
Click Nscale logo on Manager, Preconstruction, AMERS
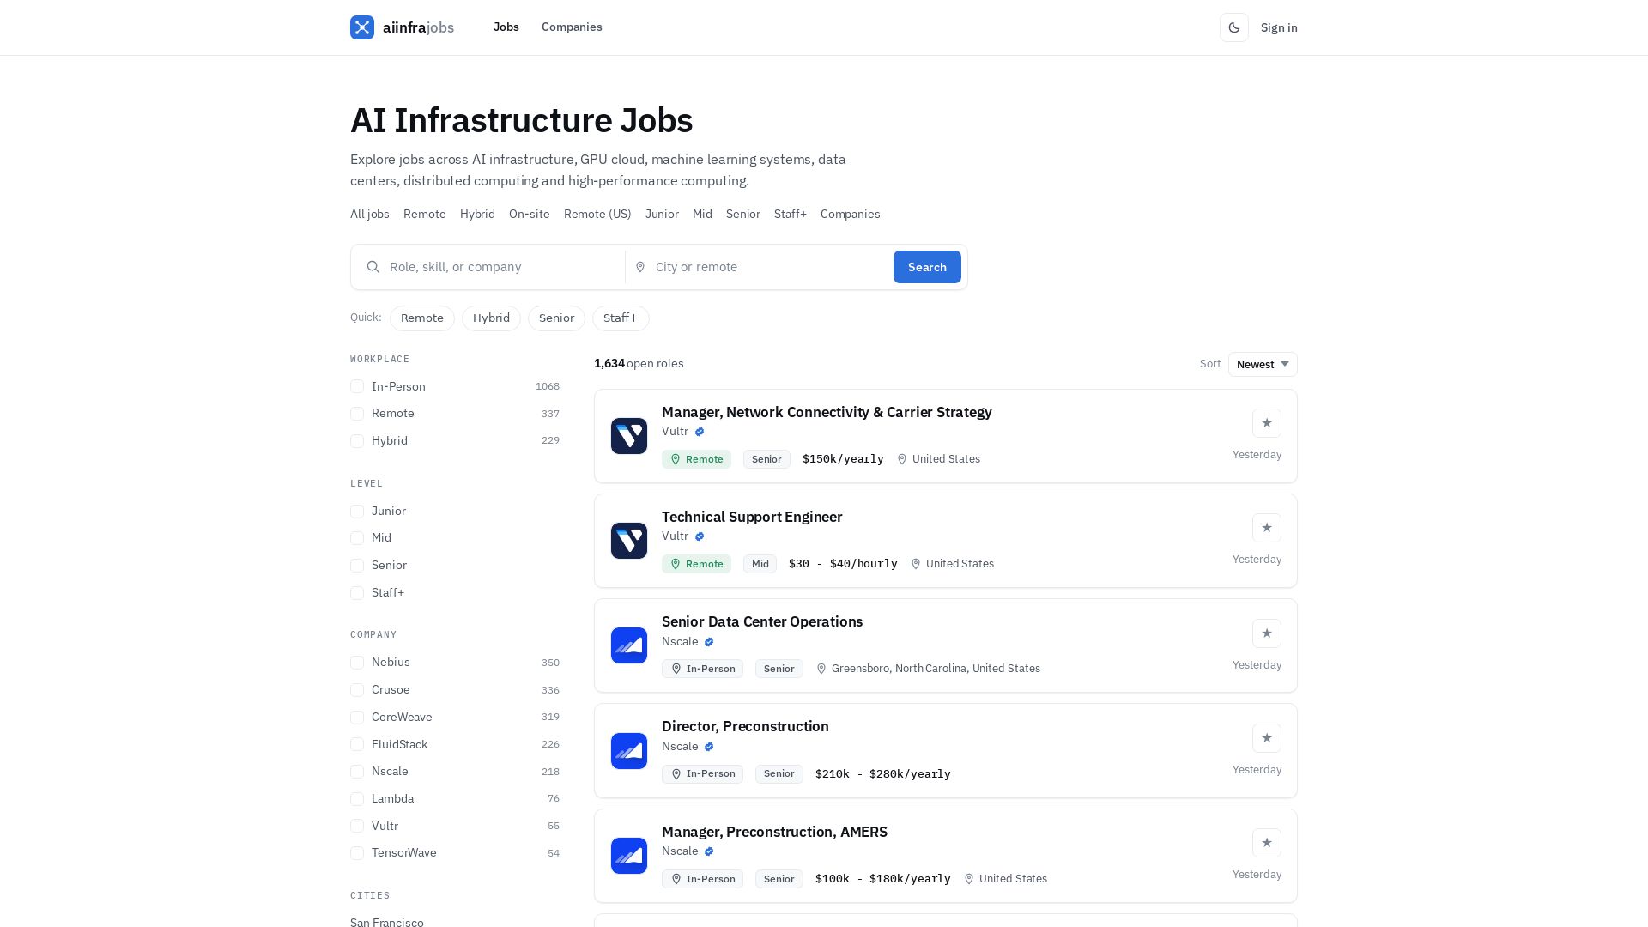point(629,856)
